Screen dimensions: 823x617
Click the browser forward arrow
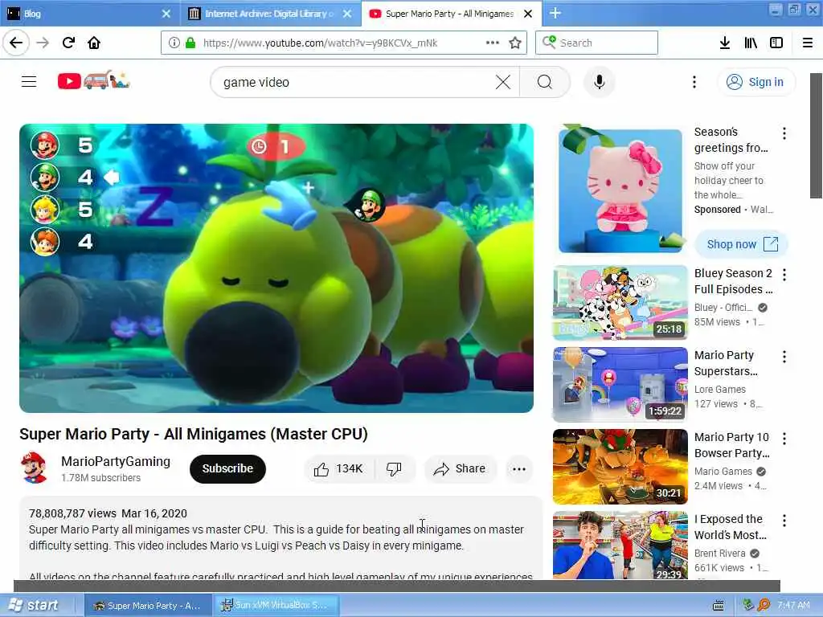click(x=43, y=43)
